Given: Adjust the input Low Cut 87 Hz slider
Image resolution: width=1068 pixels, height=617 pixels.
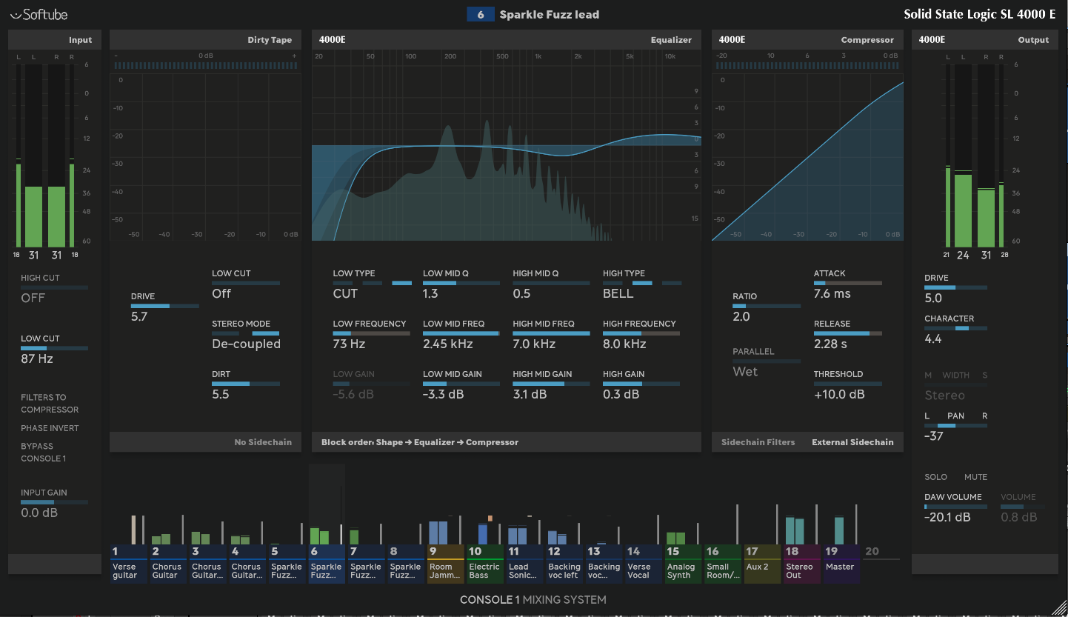Looking at the screenshot, I should [54, 348].
